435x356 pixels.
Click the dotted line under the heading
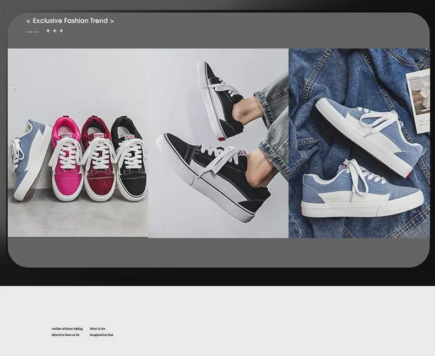pyautogui.click(x=32, y=31)
